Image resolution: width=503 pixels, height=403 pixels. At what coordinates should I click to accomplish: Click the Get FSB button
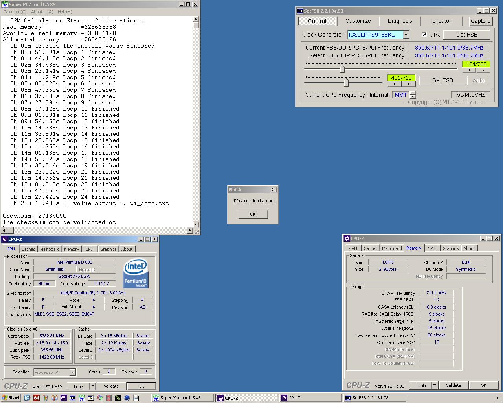[466, 35]
